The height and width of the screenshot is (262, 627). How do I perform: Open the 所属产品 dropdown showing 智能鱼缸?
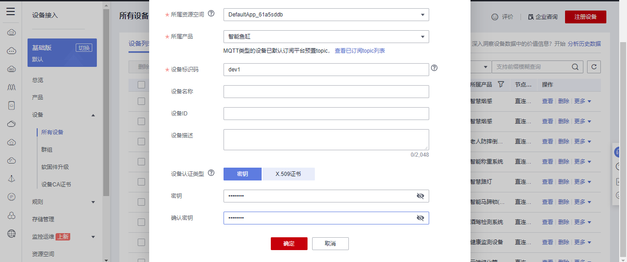[x=326, y=37]
